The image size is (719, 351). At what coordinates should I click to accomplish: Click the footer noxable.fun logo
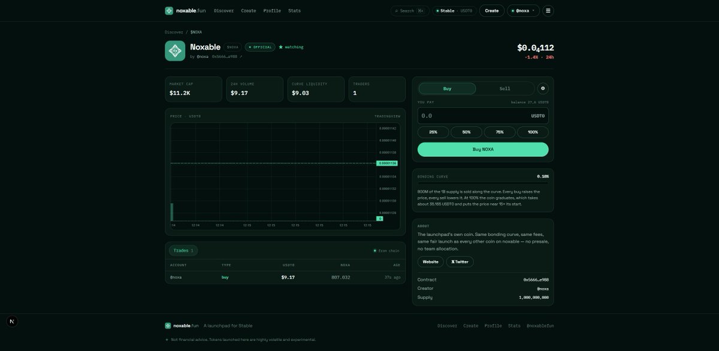(182, 326)
